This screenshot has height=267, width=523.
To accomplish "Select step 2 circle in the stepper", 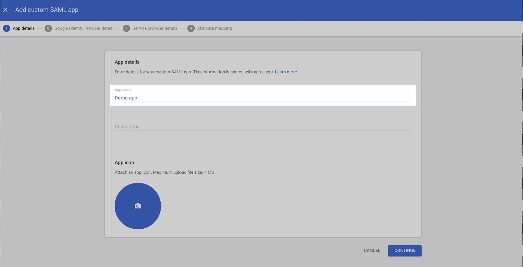I will coord(48,28).
